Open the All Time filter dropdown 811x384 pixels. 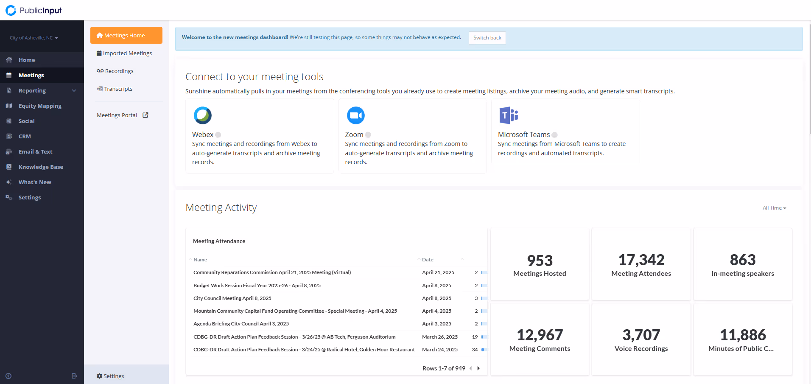[774, 208]
